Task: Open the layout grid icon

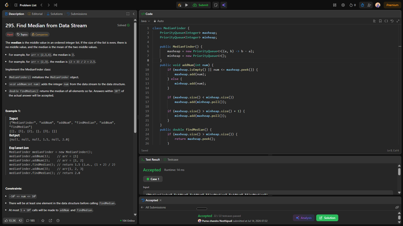Action: (334, 5)
